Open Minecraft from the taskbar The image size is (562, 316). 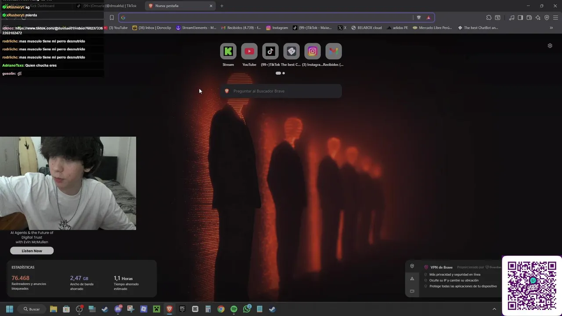click(156, 309)
